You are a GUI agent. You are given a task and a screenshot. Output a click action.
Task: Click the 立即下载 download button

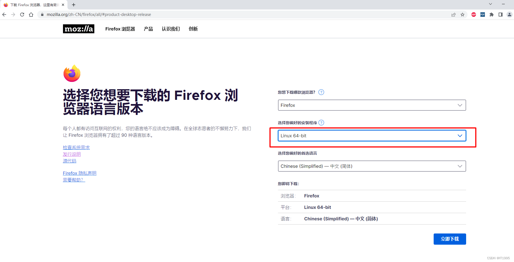450,239
